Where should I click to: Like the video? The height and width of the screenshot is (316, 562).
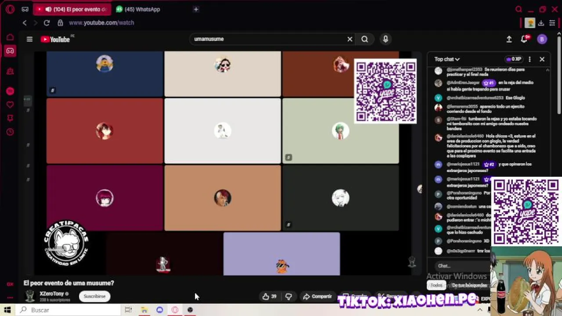269,297
